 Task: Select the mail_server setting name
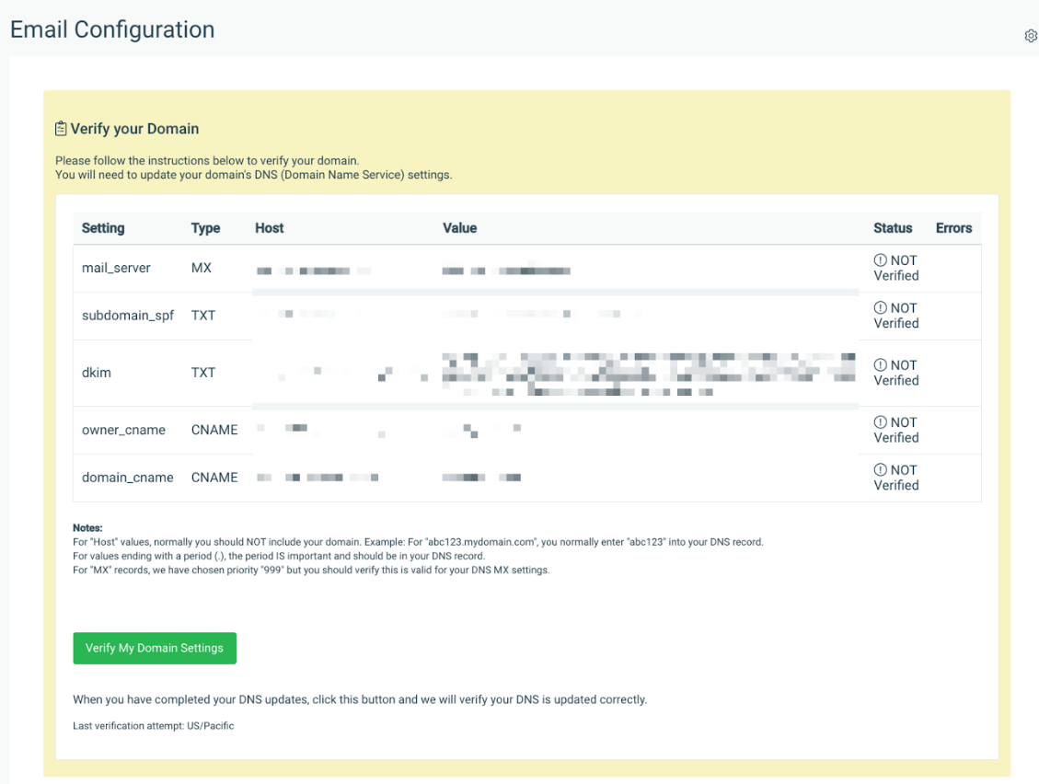click(x=116, y=268)
